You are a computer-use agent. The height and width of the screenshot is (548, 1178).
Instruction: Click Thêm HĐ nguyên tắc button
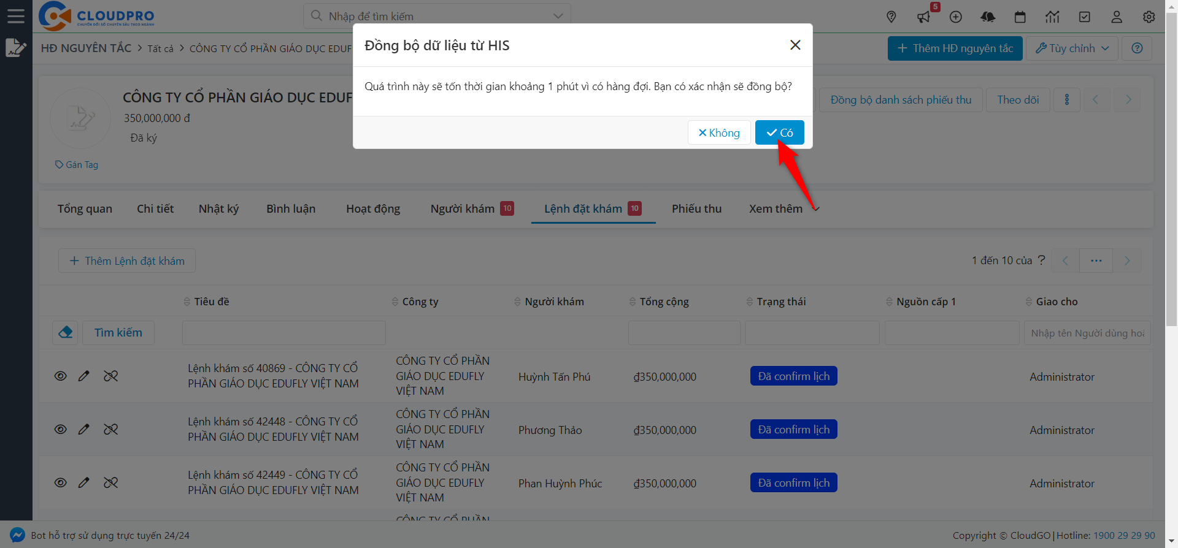tap(955, 48)
